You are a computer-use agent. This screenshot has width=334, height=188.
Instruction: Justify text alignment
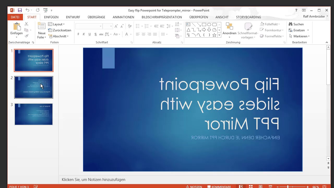click(155, 34)
